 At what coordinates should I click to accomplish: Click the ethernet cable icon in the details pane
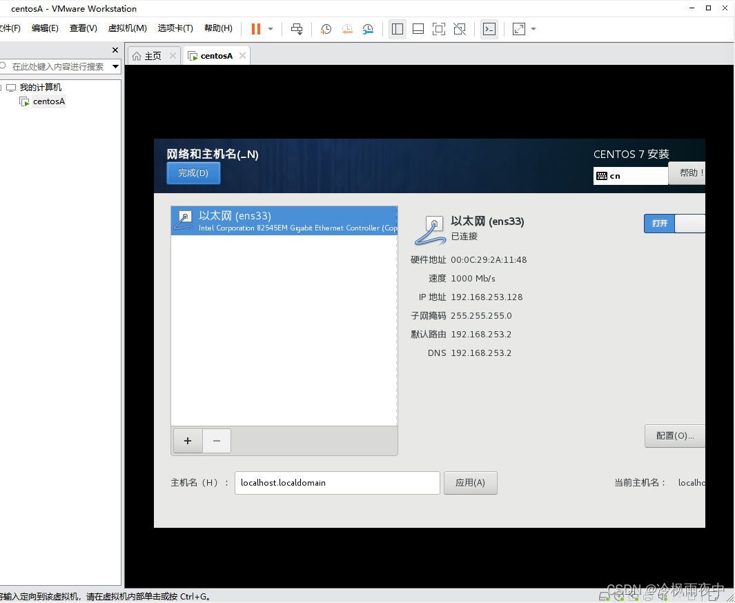pos(429,230)
